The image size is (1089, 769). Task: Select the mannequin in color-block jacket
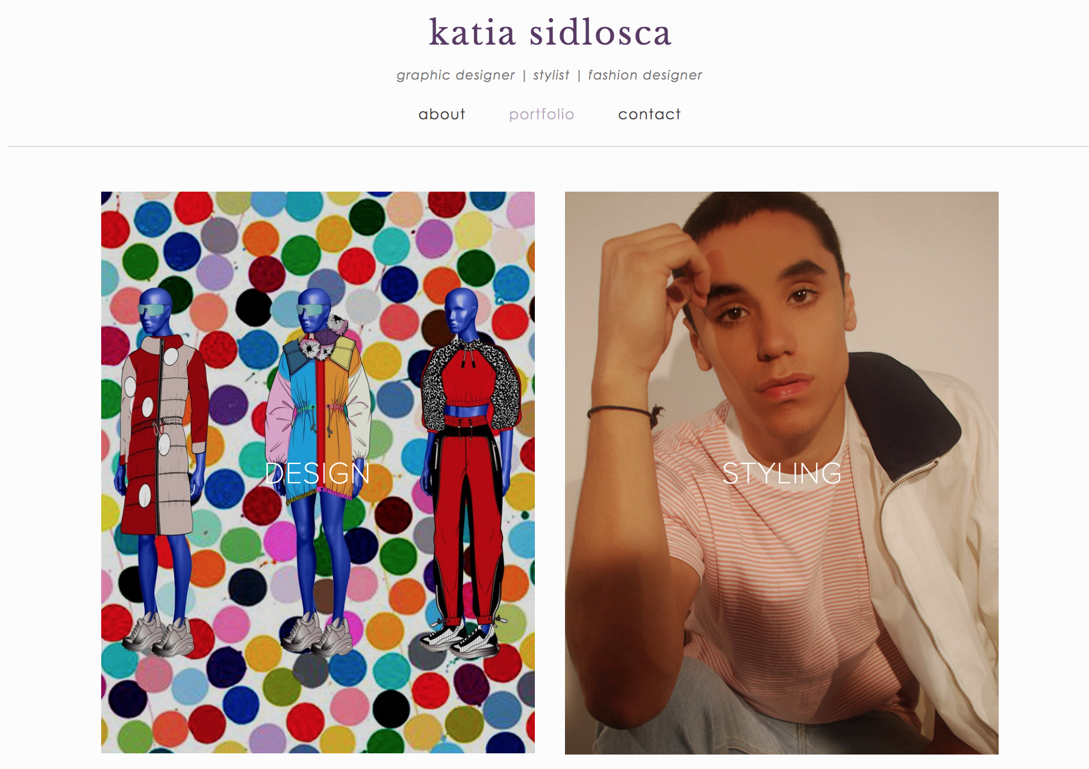tap(317, 470)
